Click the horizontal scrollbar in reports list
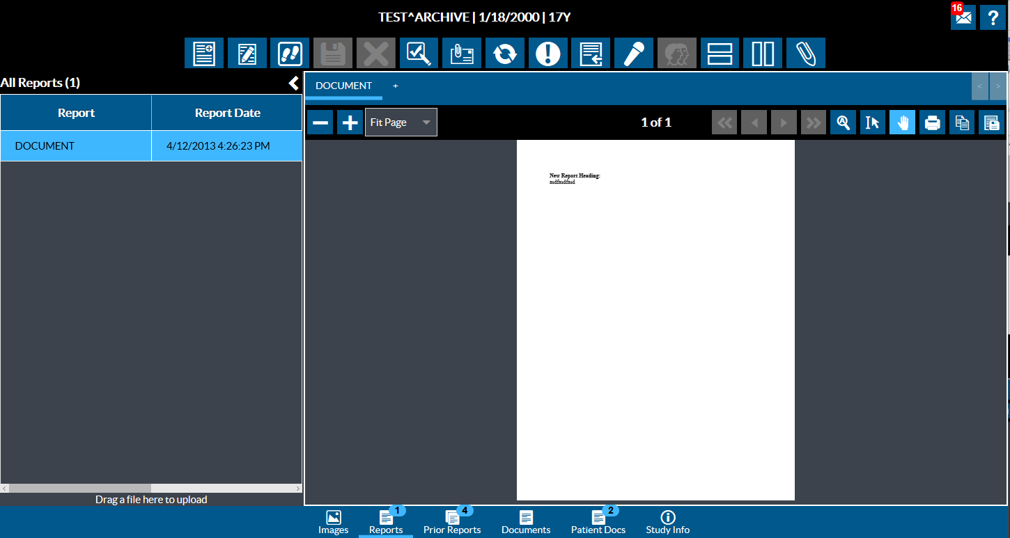The width and height of the screenshot is (1010, 538). tap(80, 489)
